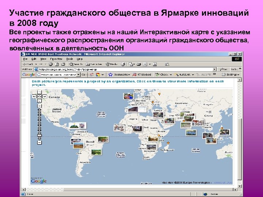
Task: Open project photo east of Brasil label
Action: pos(103,139)
